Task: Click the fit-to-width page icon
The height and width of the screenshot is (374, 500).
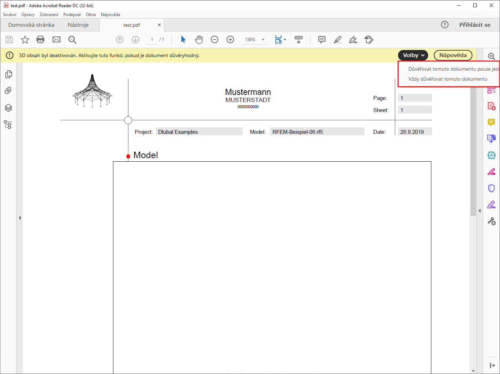Action: click(x=278, y=40)
